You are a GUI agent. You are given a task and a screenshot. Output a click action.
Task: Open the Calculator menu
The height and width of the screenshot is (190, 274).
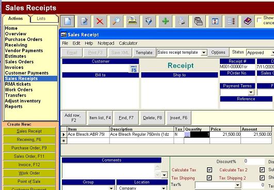(128, 43)
